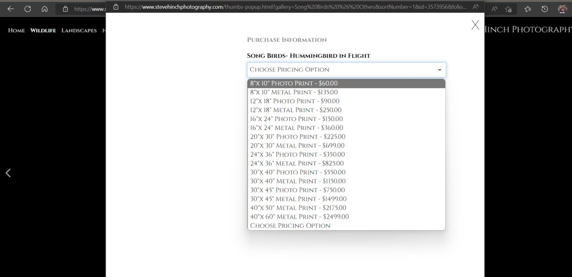The width and height of the screenshot is (572, 277).
Task: Open the Wildlife menu item
Action: point(43,31)
